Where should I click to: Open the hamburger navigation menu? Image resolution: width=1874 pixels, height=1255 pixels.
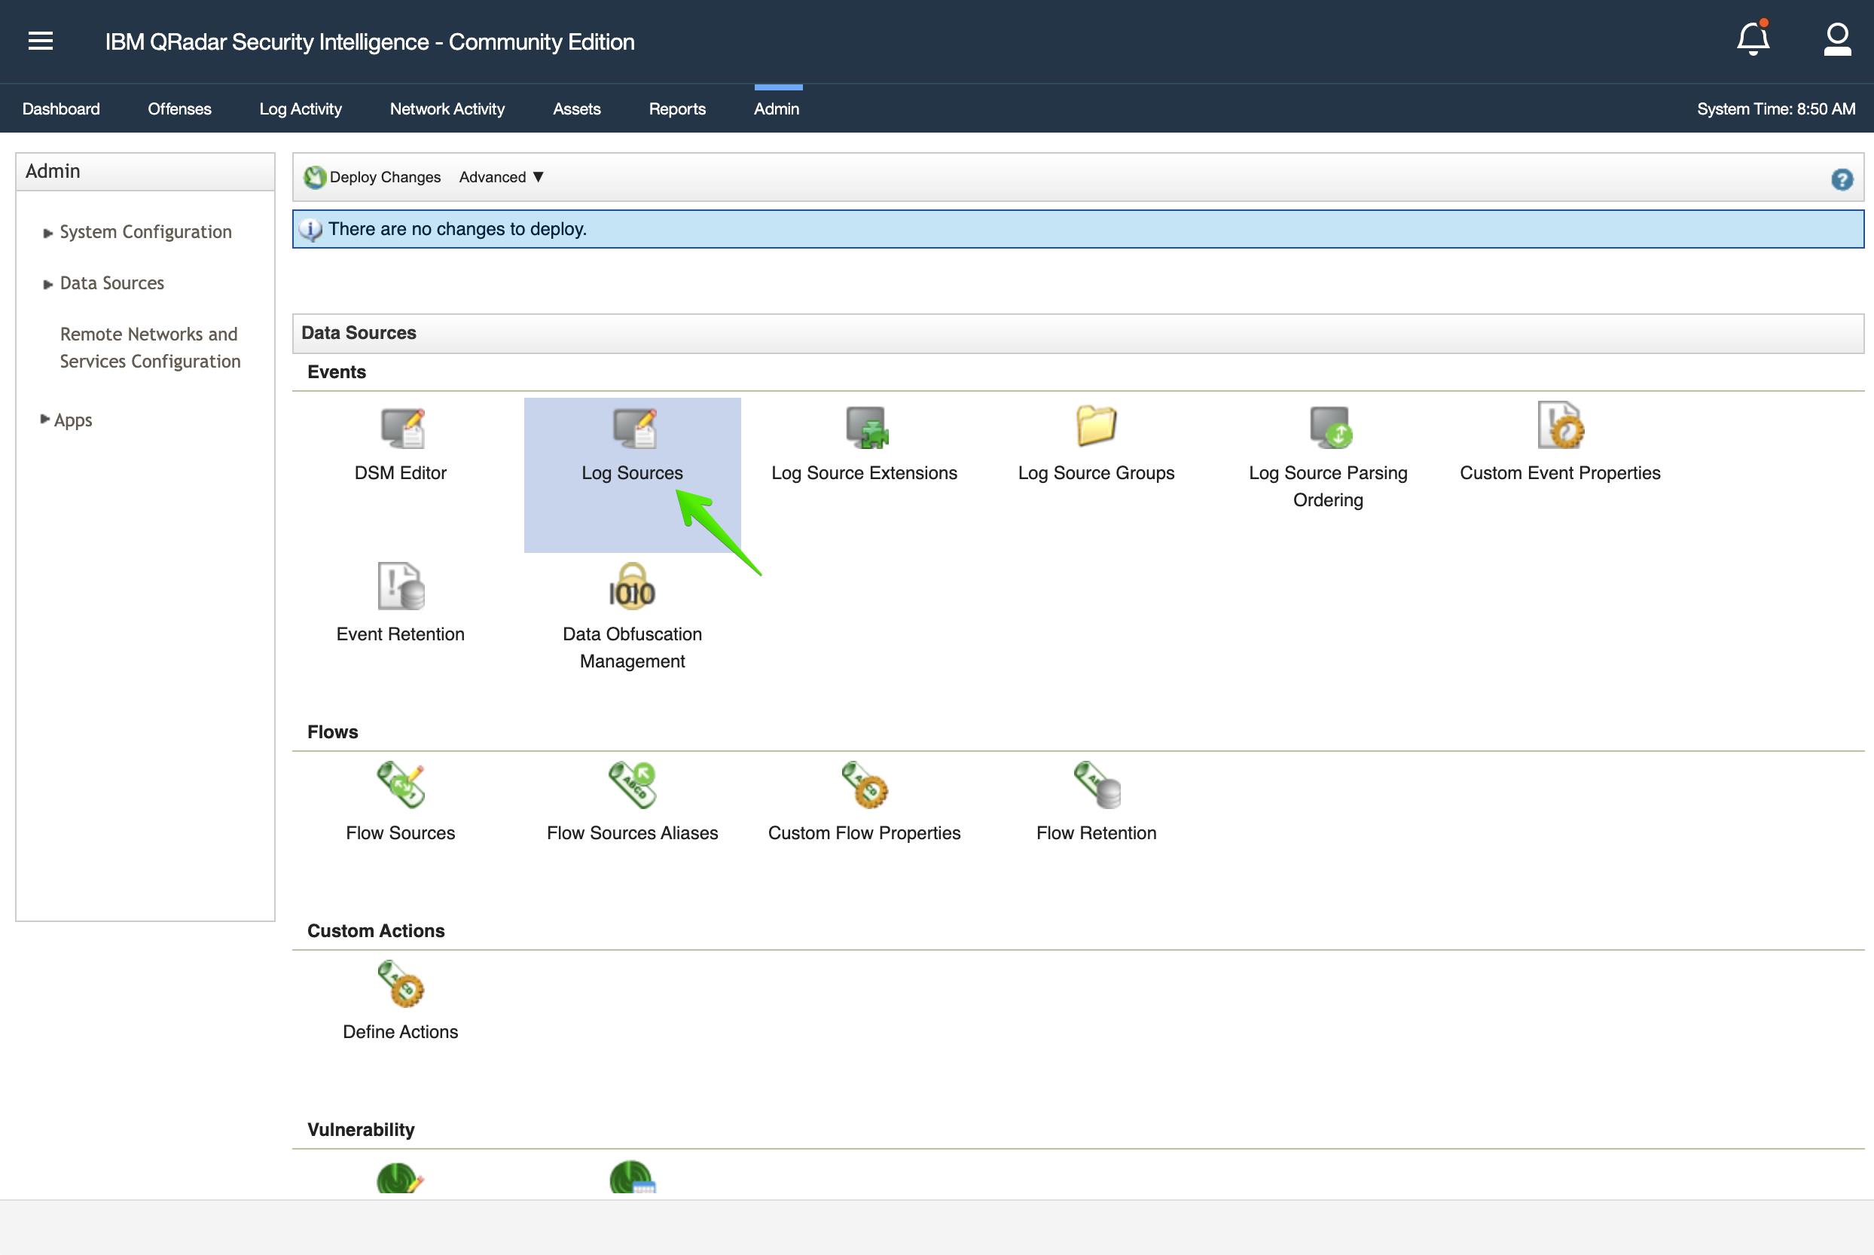point(41,41)
